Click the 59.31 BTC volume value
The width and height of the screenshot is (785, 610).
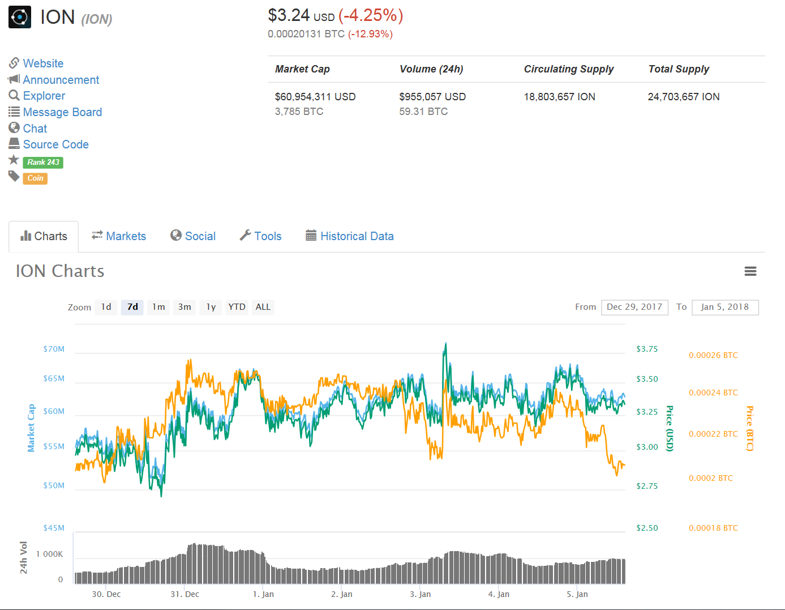tap(423, 112)
